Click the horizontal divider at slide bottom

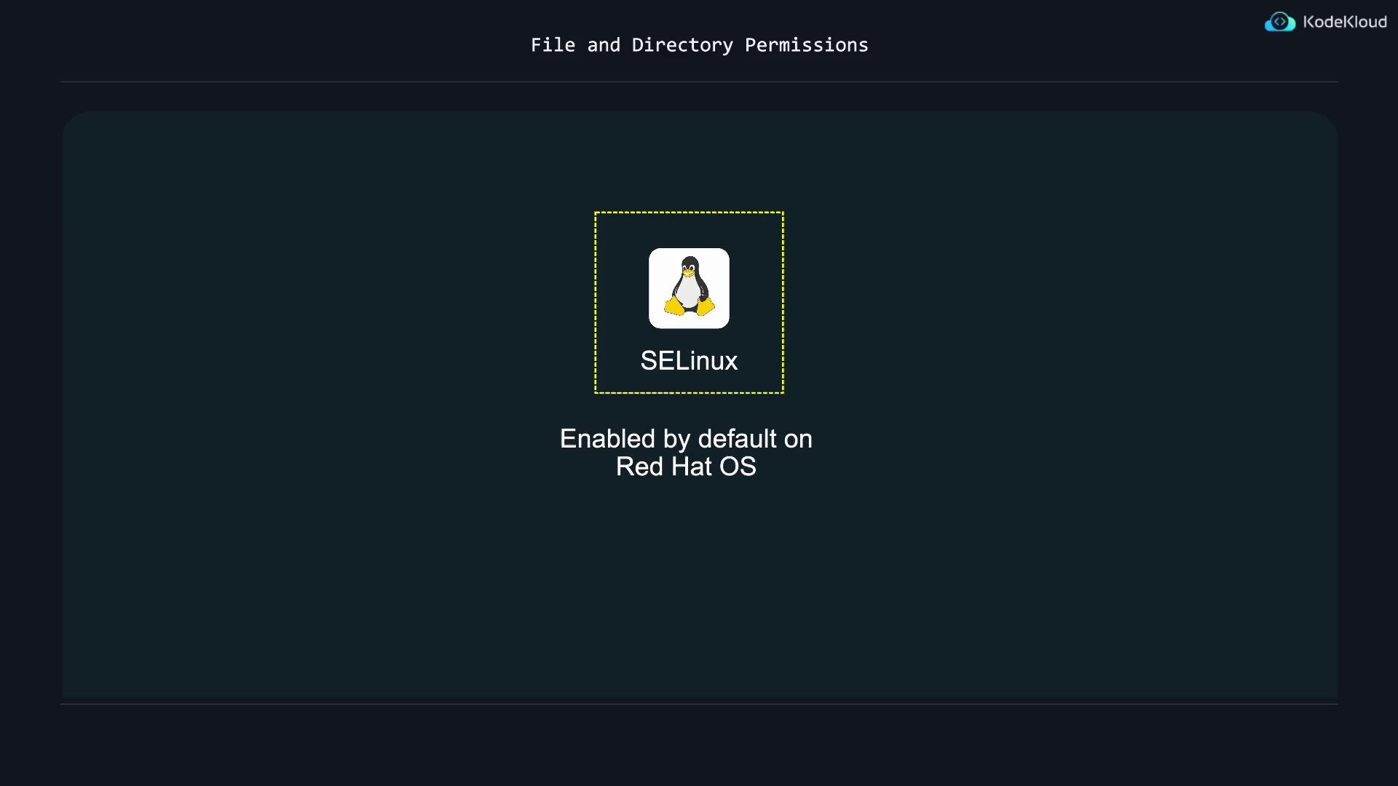click(x=699, y=704)
